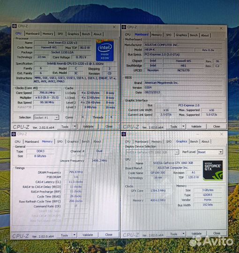The height and width of the screenshot is (253, 239).
Task: Open the SPD tab in Memory window
Action: (x=60, y=141)
